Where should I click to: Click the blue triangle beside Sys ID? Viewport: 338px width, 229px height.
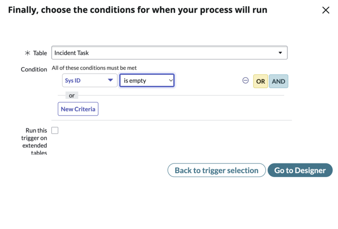click(111, 80)
